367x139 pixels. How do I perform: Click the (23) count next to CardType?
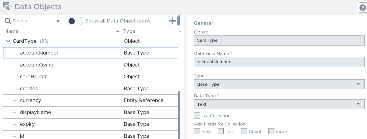point(44,41)
